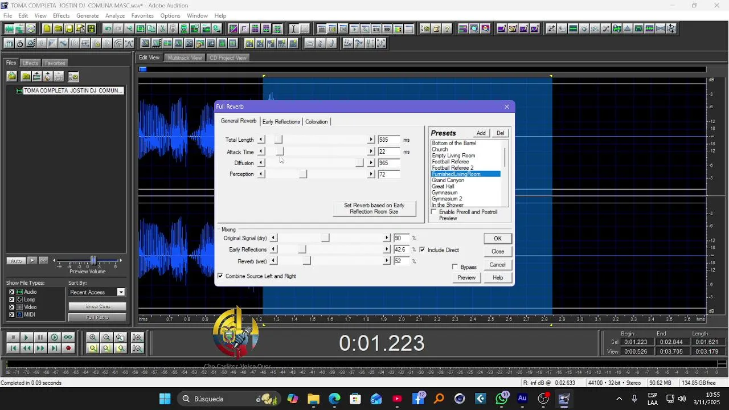This screenshot has height=410, width=729.
Task: Click the Record red dot button
Action: pyautogui.click(x=68, y=348)
